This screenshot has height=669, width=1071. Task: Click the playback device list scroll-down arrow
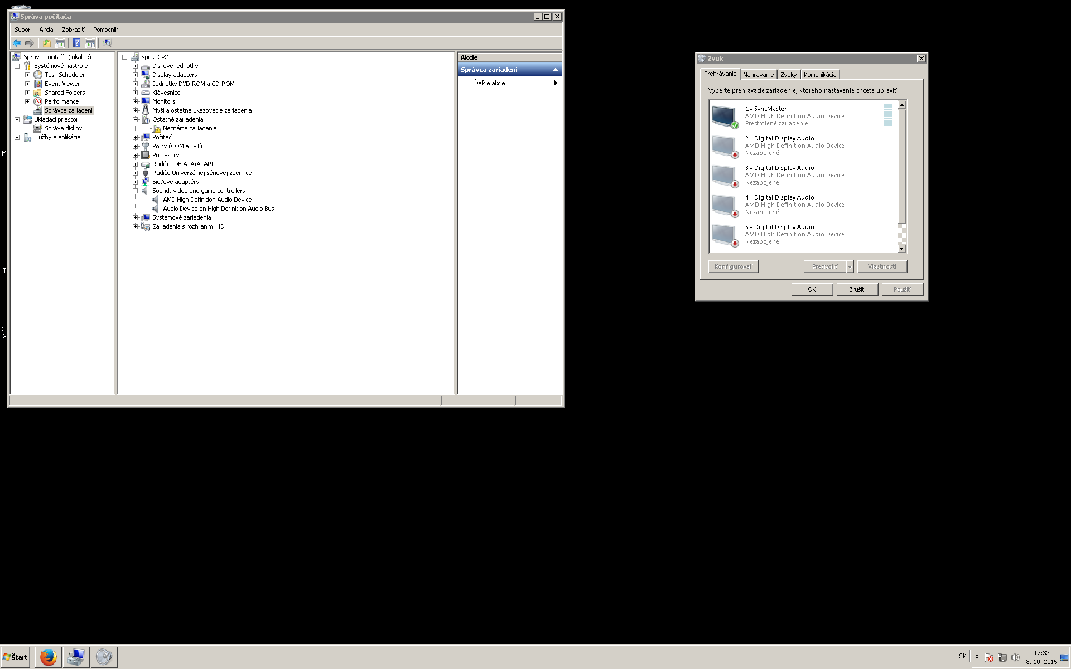click(901, 249)
